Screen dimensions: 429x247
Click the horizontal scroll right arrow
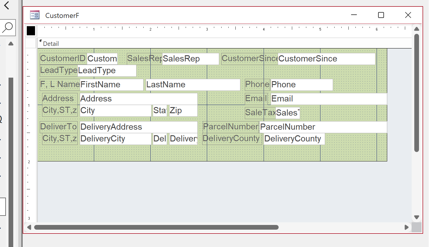(x=407, y=227)
